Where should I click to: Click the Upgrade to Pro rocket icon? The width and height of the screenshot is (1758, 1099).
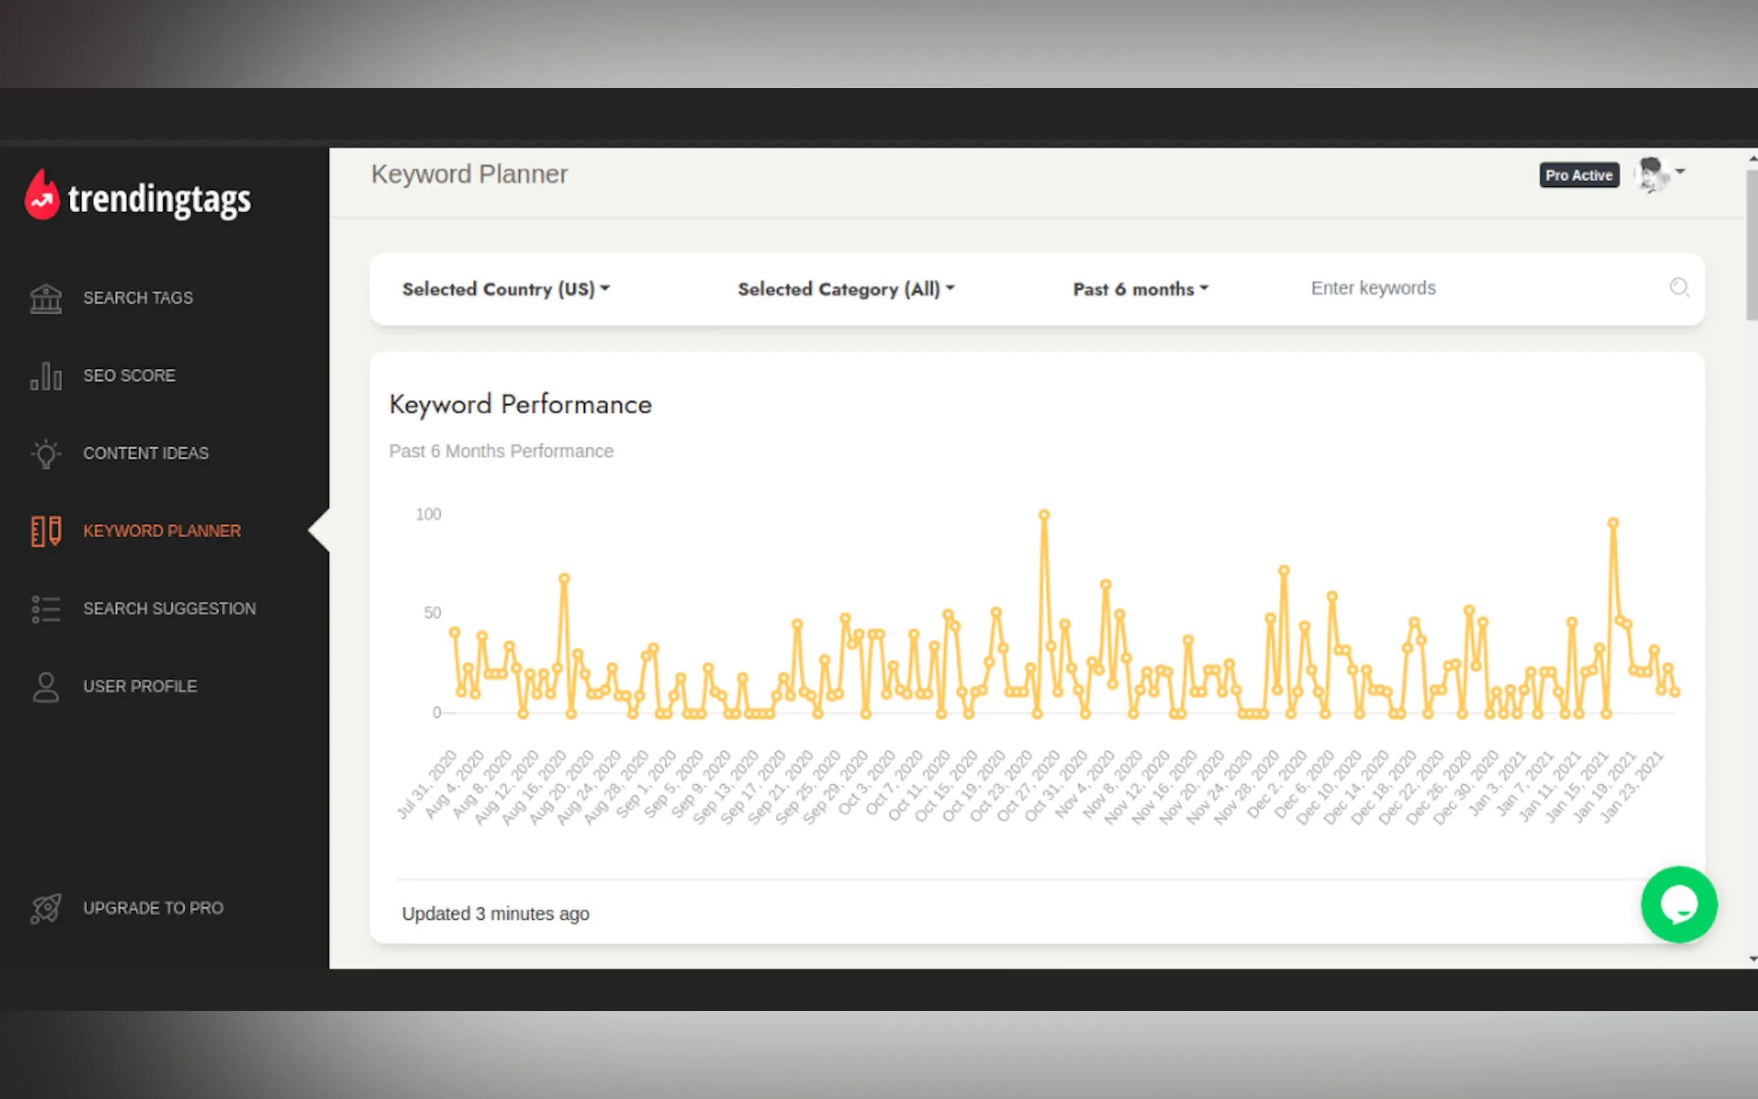46,909
